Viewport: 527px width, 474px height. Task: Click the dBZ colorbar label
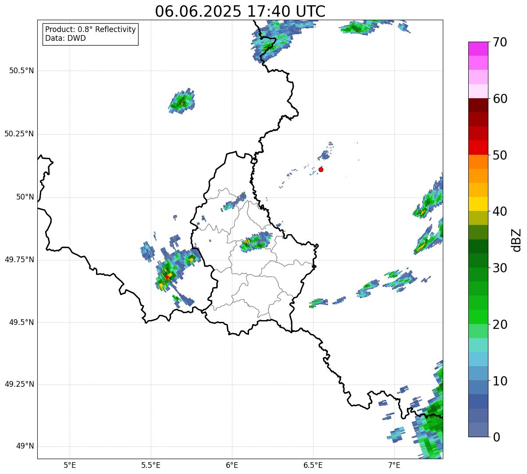click(516, 239)
